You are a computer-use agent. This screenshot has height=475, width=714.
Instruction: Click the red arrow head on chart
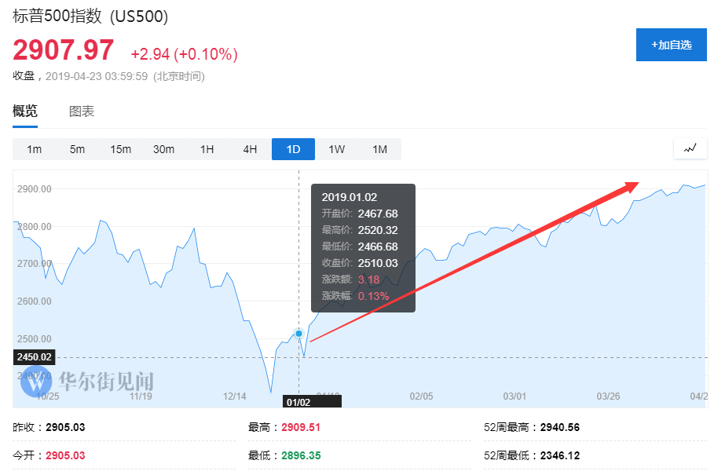[x=632, y=187]
